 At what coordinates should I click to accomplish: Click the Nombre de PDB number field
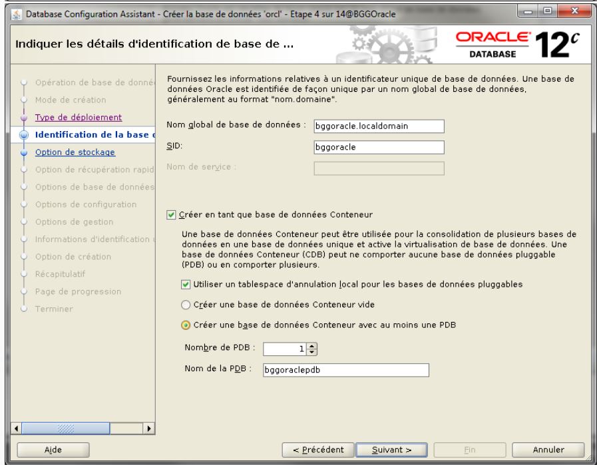285,349
